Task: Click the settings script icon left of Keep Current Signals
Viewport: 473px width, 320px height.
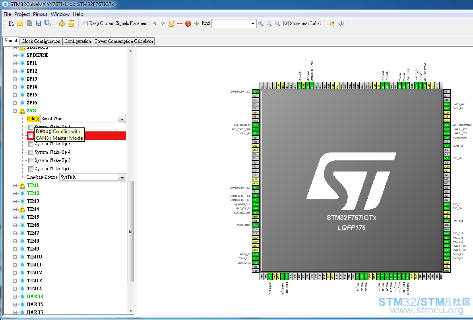Action: coord(71,23)
